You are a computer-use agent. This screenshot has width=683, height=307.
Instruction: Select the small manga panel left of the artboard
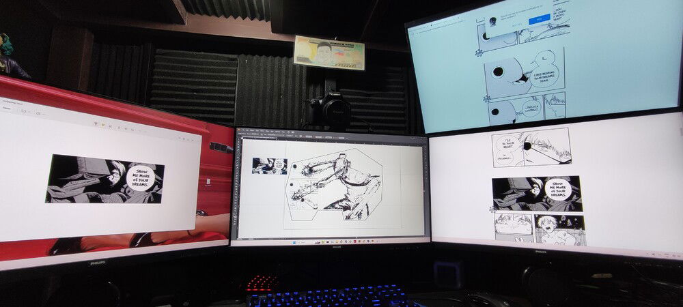pos(268,166)
